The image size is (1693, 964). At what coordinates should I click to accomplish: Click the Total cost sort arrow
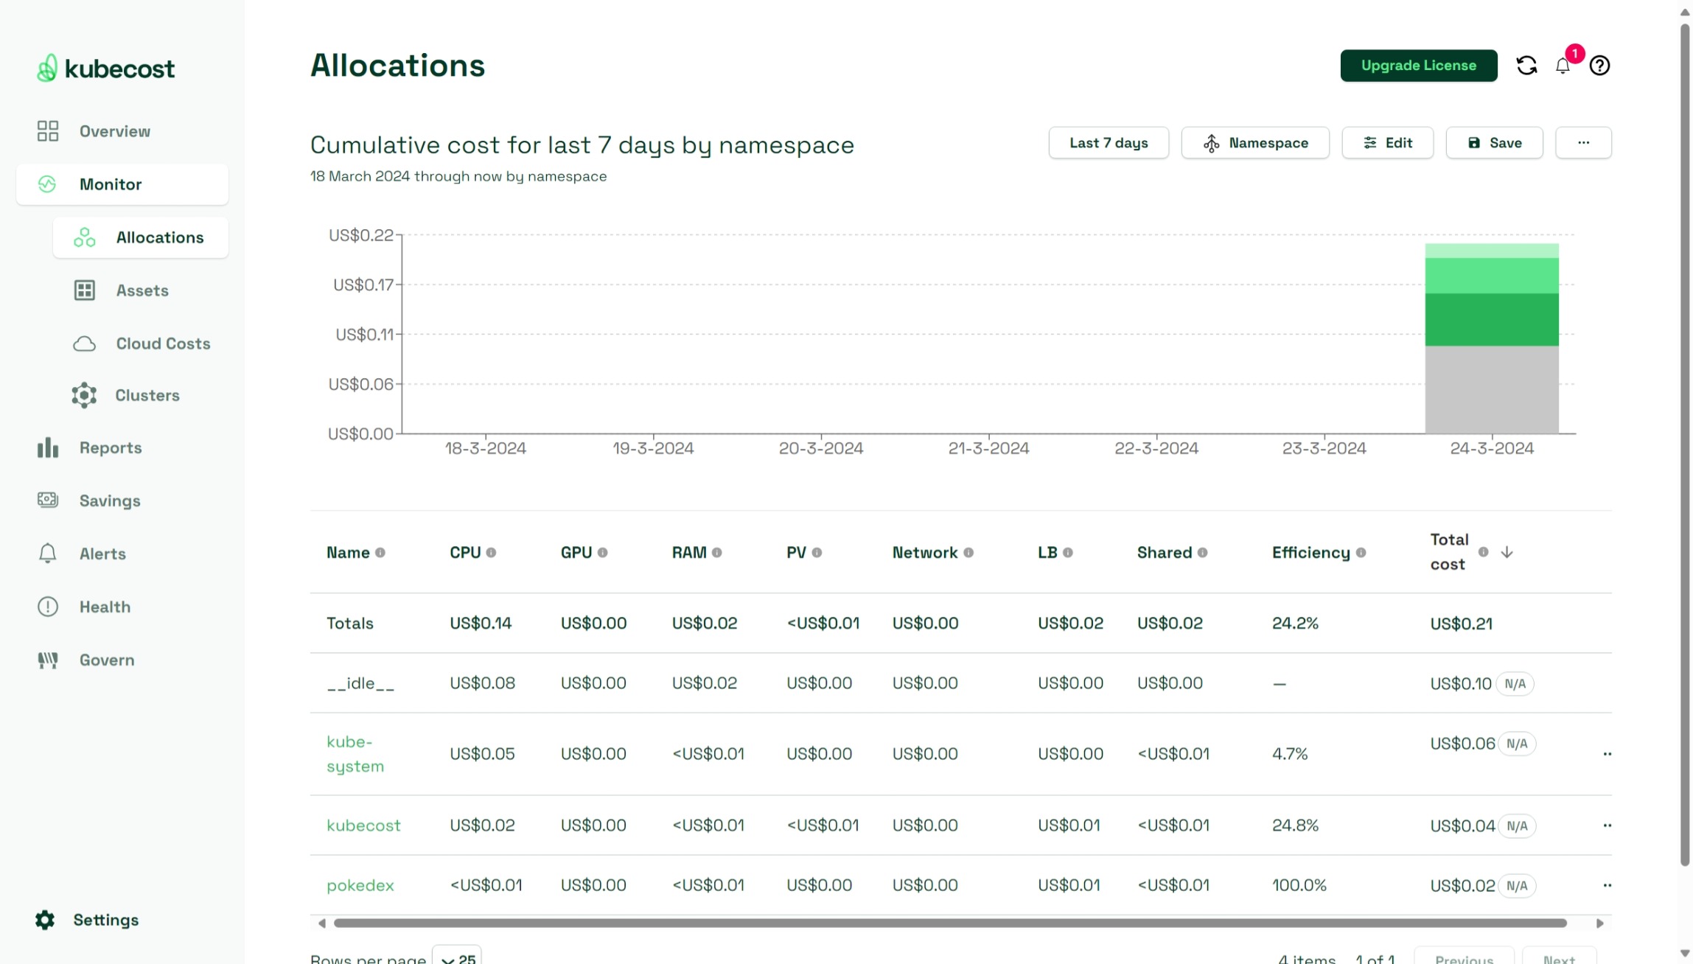coord(1507,552)
